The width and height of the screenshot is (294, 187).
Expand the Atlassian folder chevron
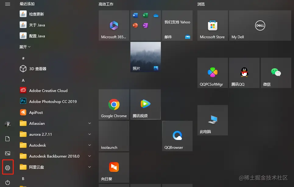(90, 123)
